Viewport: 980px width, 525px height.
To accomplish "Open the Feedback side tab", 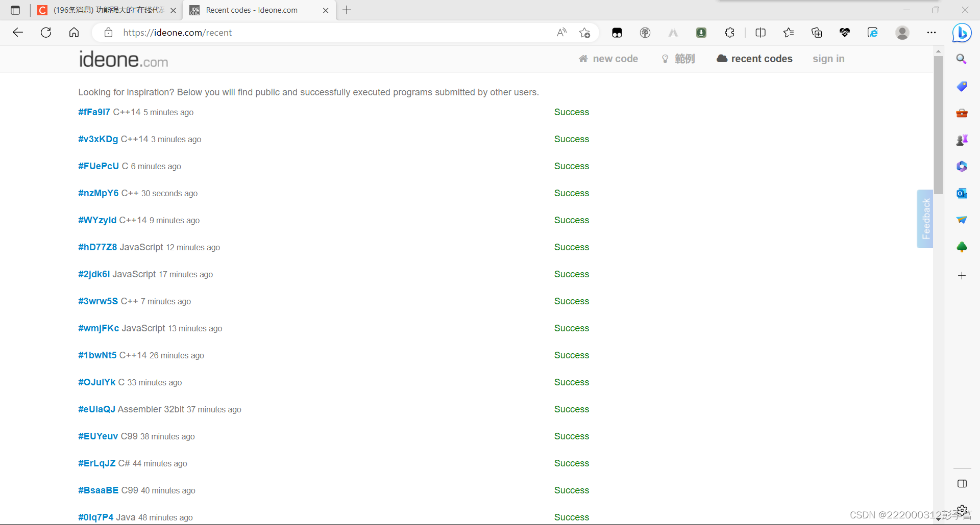I will (x=925, y=219).
